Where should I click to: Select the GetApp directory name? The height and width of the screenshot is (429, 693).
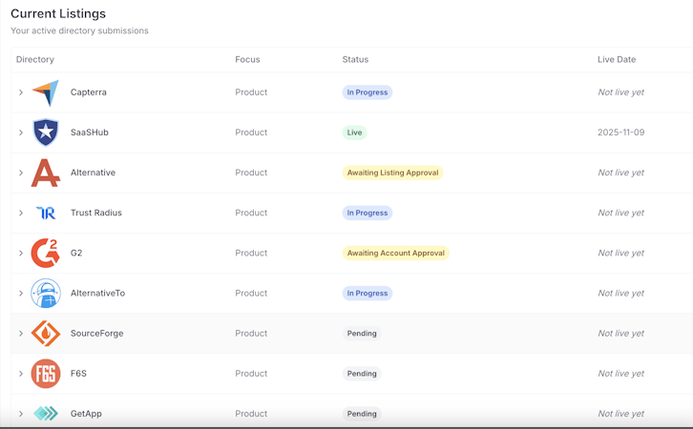coord(86,414)
